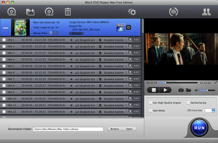This screenshot has width=218, height=143.
Task: Open settings with the toolbar gear icon
Action: pyautogui.click(x=132, y=12)
